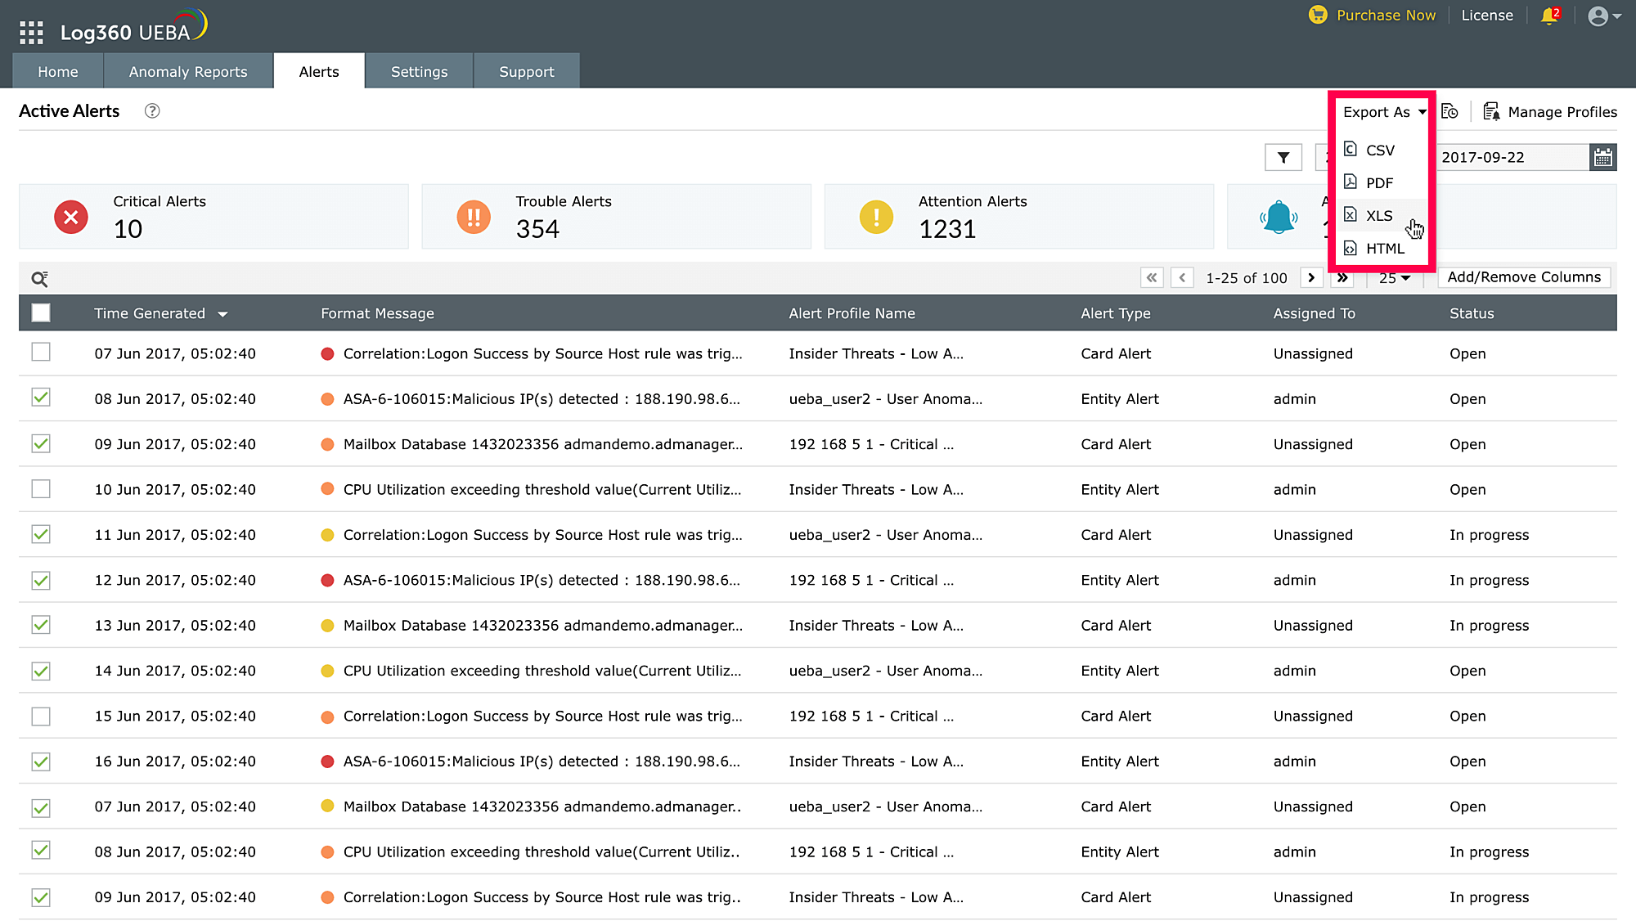Click the Active Alerts help question icon
The width and height of the screenshot is (1636, 921).
[x=152, y=111]
